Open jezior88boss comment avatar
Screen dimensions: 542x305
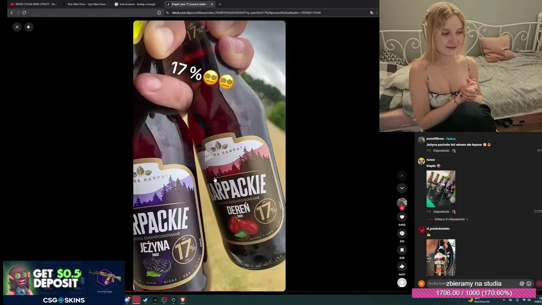click(421, 140)
